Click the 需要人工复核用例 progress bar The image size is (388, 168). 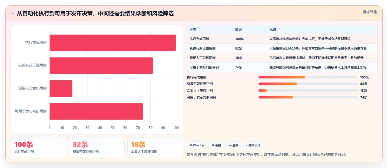pos(308,91)
